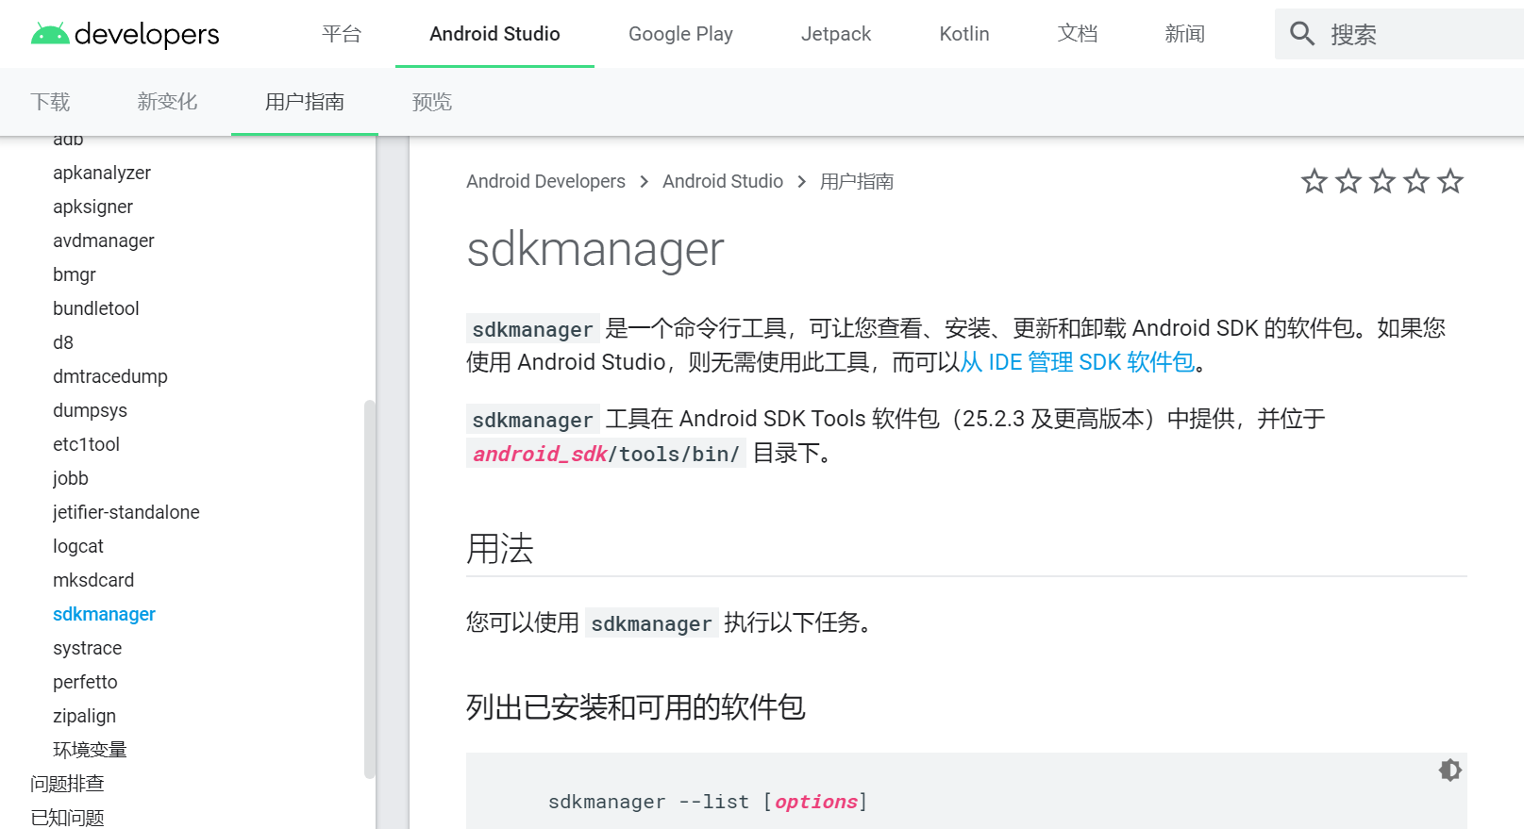Open the Kotlin tab
Image resolution: width=1524 pixels, height=829 pixels.
964,34
